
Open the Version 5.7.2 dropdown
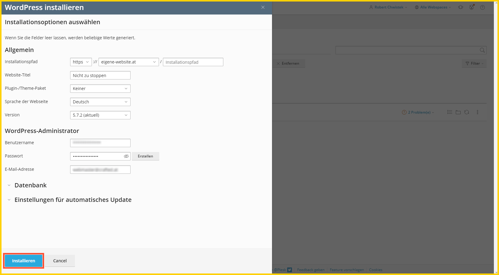pos(100,115)
